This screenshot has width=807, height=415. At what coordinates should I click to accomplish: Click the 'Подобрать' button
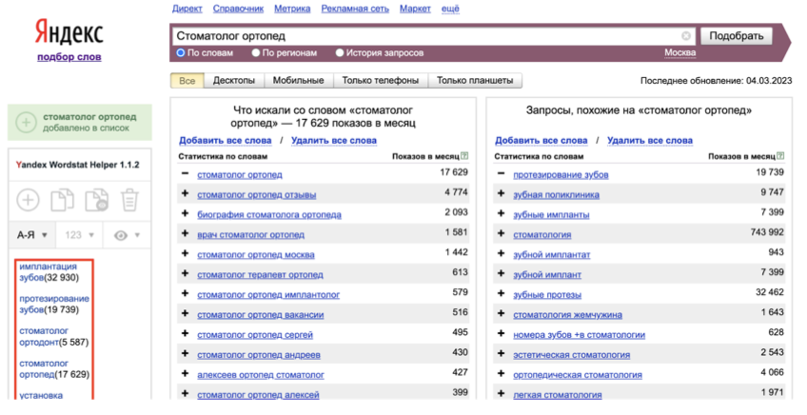[737, 36]
